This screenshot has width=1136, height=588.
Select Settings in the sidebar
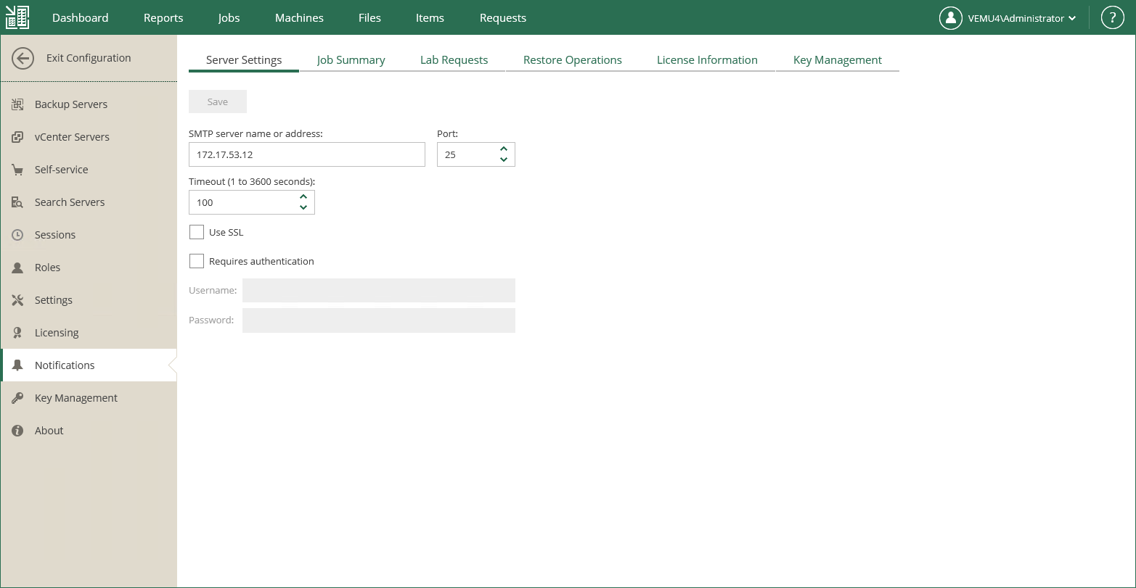[x=89, y=300]
